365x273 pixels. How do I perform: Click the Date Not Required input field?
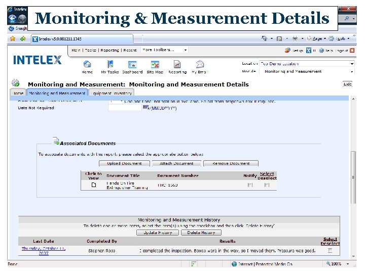point(125,108)
